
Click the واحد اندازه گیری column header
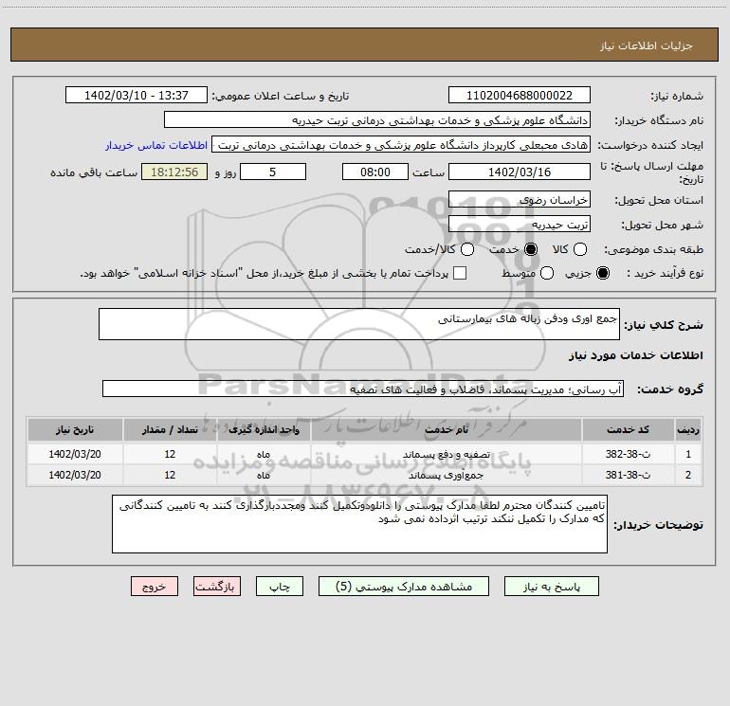click(x=264, y=430)
